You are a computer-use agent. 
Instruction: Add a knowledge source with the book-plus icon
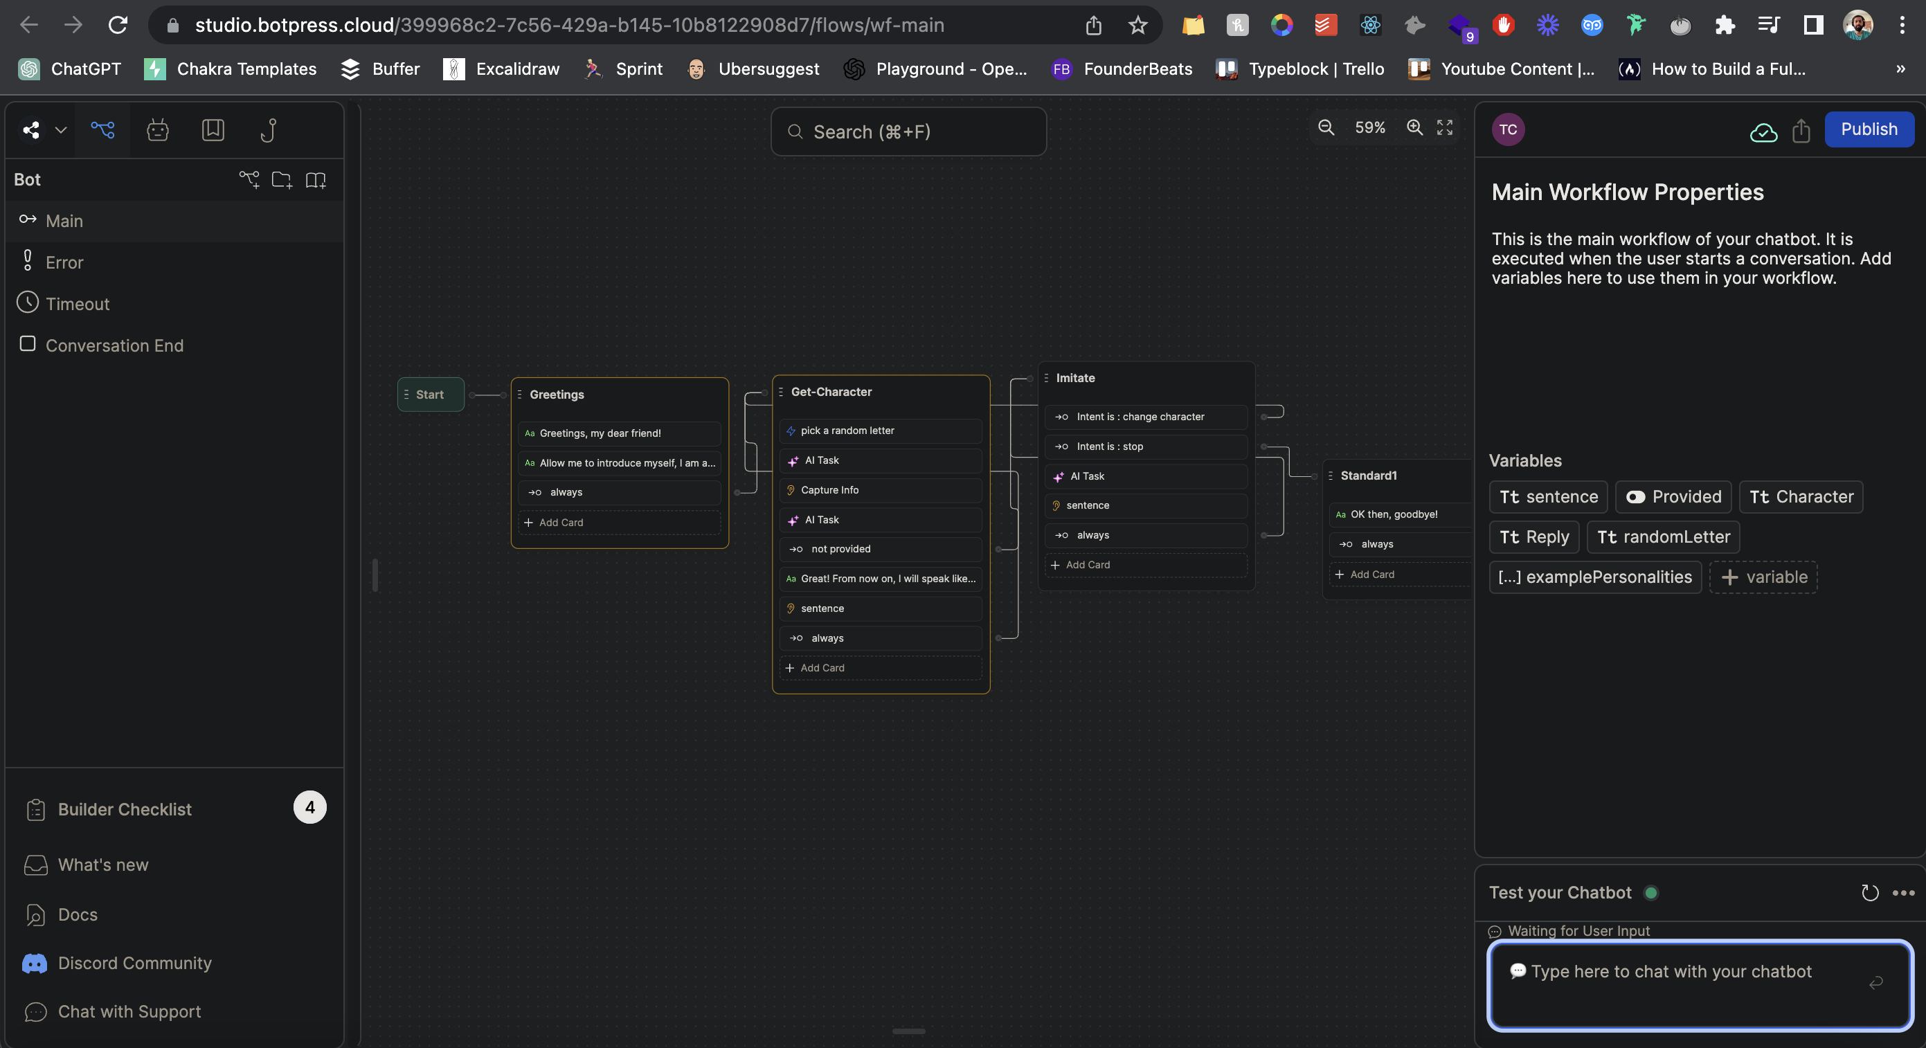(x=316, y=180)
